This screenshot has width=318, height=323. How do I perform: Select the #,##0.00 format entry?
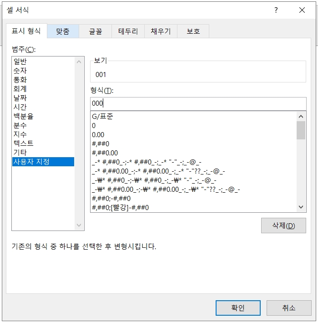tap(193, 153)
